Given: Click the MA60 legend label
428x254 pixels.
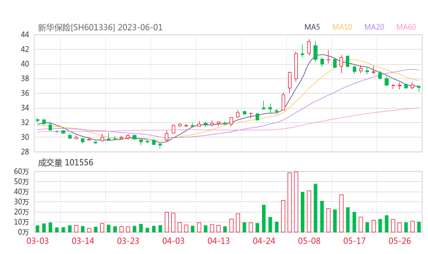Looking at the screenshot, I should click(x=406, y=27).
